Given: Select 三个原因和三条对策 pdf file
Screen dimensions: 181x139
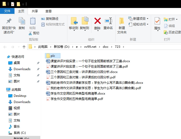Looking at the screenshot, I should coord(81,77).
